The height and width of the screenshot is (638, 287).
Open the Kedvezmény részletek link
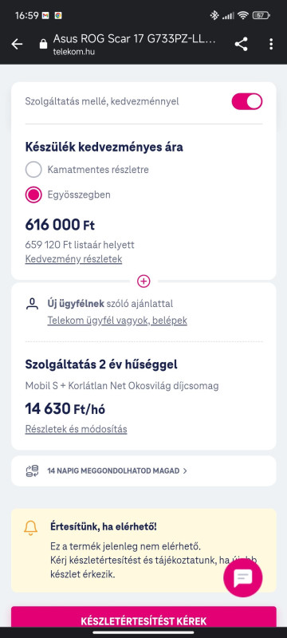pos(73,258)
